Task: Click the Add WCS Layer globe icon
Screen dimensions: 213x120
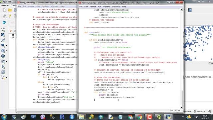Action: click(3, 56)
